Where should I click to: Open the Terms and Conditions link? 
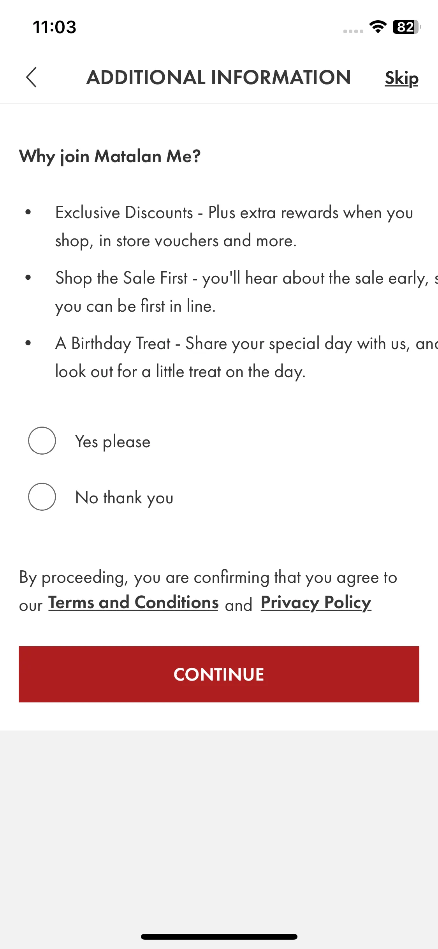(134, 603)
